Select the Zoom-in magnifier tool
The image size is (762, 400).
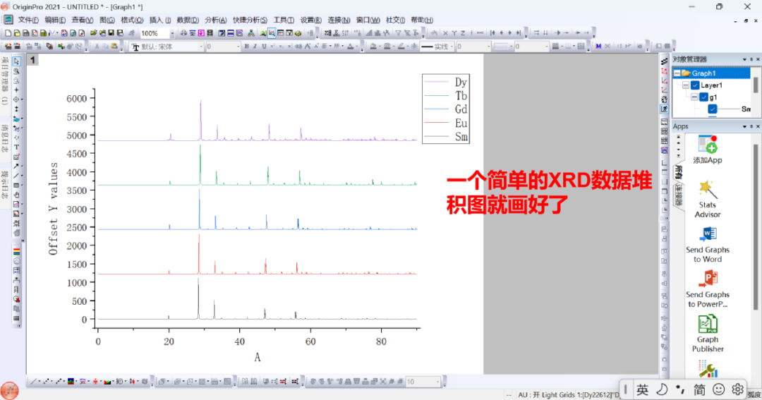[16, 71]
